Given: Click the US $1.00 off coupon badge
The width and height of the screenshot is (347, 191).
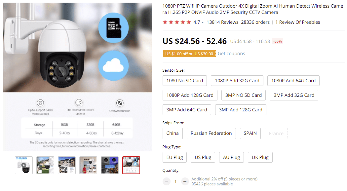Looking at the screenshot, I should 189,54.
